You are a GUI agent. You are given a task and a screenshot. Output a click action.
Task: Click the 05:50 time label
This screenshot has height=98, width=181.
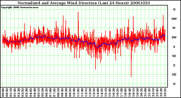(42, 93)
